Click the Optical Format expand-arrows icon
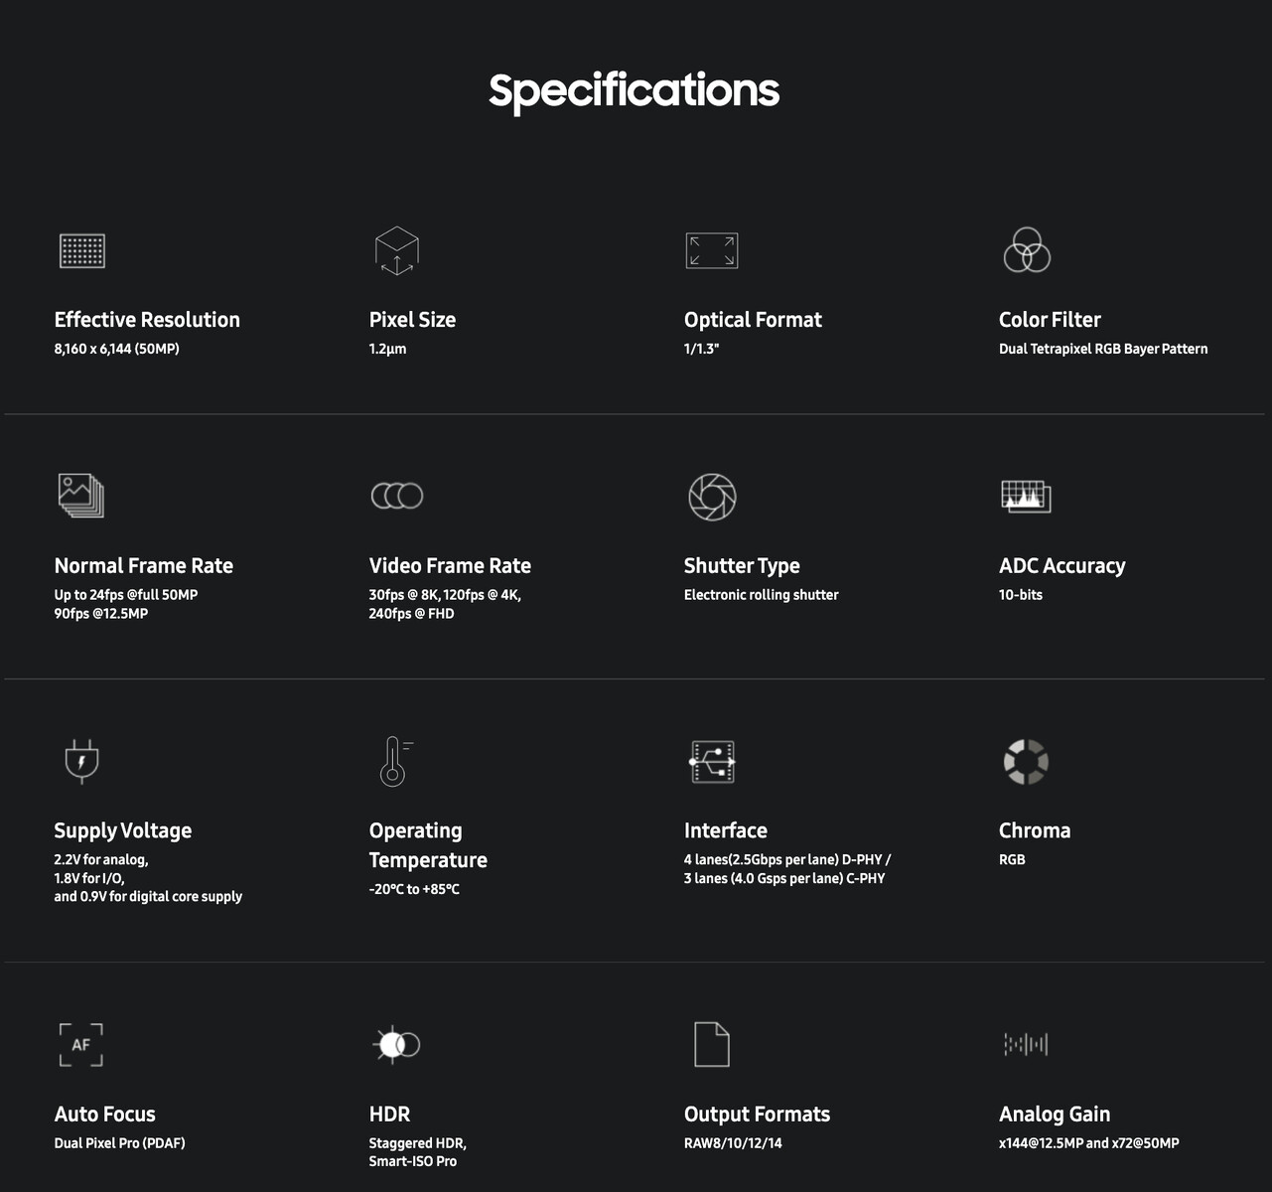 [x=711, y=250]
